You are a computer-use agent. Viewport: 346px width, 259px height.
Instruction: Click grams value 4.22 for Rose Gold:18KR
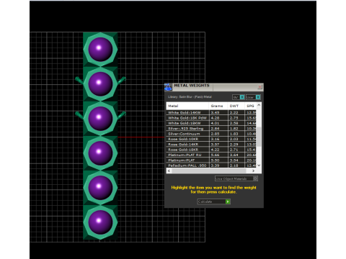(x=215, y=150)
